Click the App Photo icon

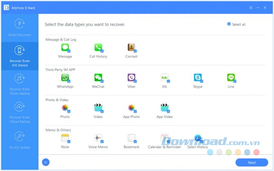tap(132, 108)
